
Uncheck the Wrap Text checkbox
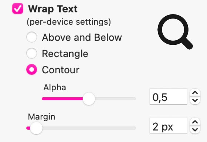[x=18, y=9]
